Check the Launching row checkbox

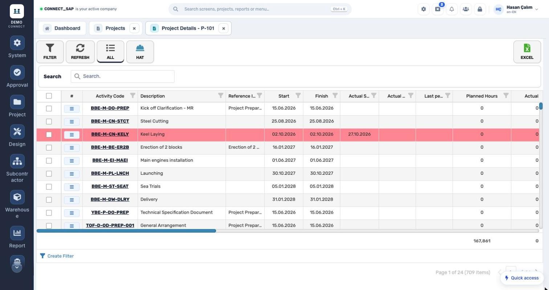(49, 174)
